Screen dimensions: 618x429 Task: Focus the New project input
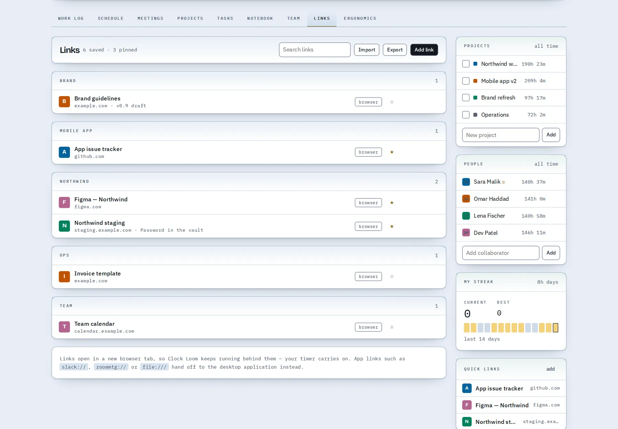click(x=501, y=135)
